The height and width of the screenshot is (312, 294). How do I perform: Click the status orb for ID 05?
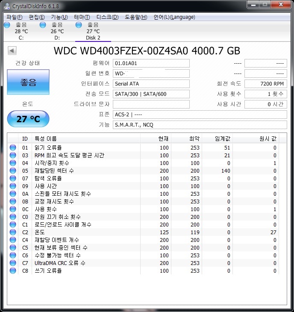click(13, 171)
